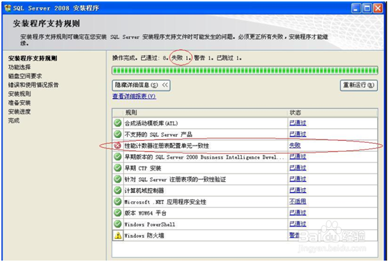This screenshot has height=262, width=389.
Task: Click the green rule-check progress bar
Action: tap(245, 70)
